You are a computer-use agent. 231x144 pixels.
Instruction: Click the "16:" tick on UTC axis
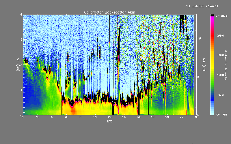(139, 117)
